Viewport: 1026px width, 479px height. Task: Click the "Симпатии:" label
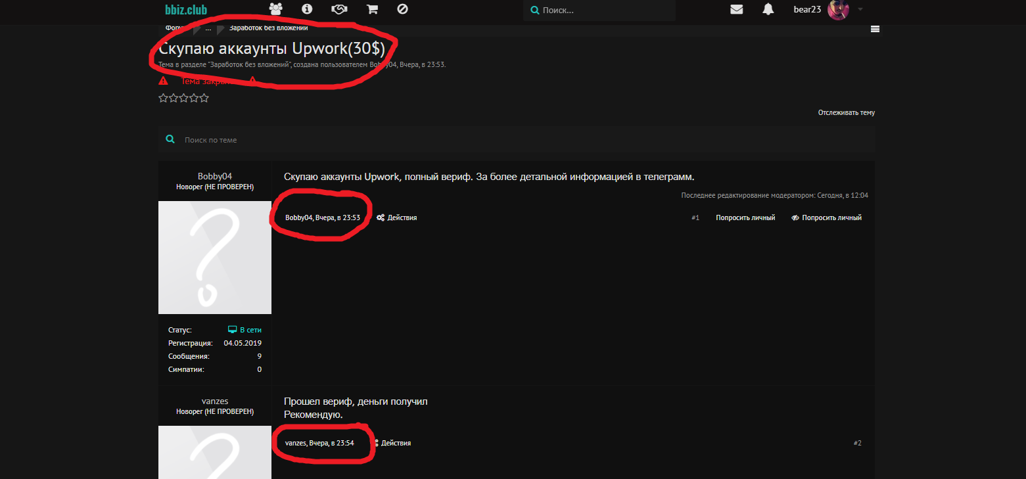pyautogui.click(x=186, y=369)
